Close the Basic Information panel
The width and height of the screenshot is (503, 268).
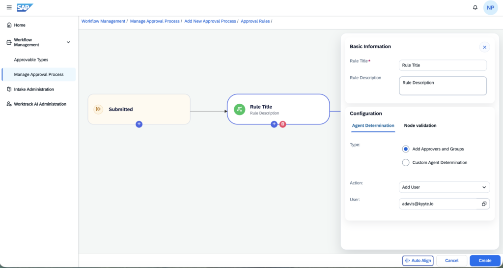[484, 47]
